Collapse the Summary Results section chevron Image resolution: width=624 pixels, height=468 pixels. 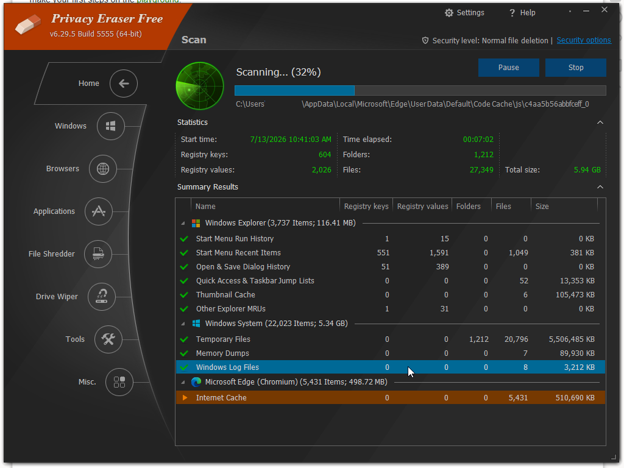point(600,187)
